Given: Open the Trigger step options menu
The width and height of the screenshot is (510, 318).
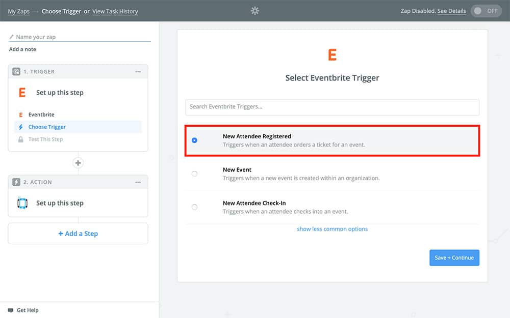Looking at the screenshot, I should coord(138,72).
